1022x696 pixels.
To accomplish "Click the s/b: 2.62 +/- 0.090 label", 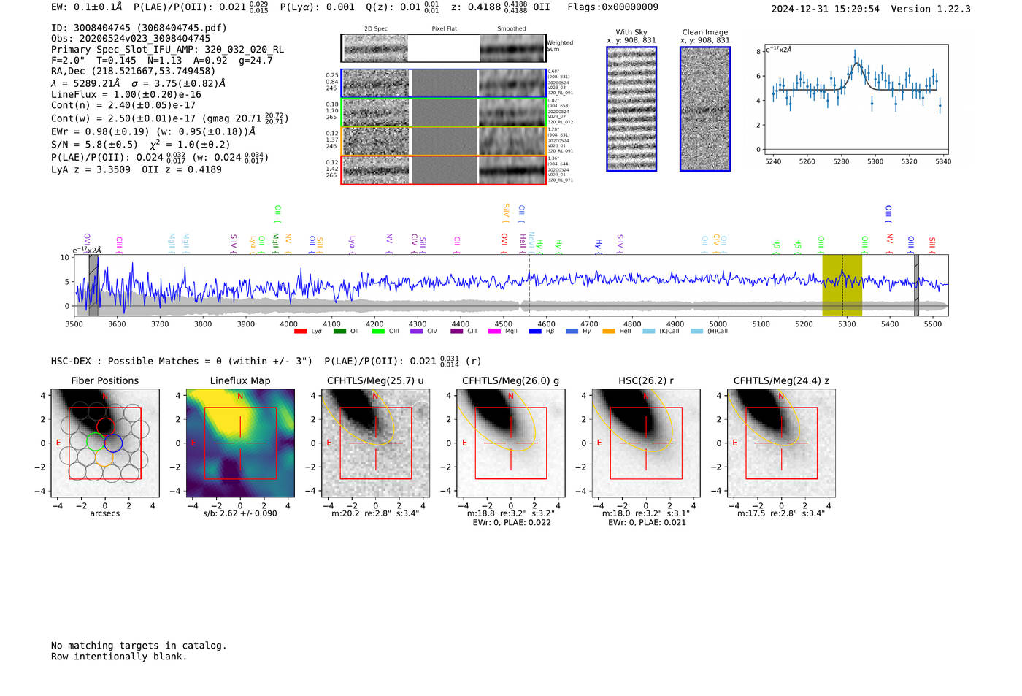I will (x=240, y=513).
